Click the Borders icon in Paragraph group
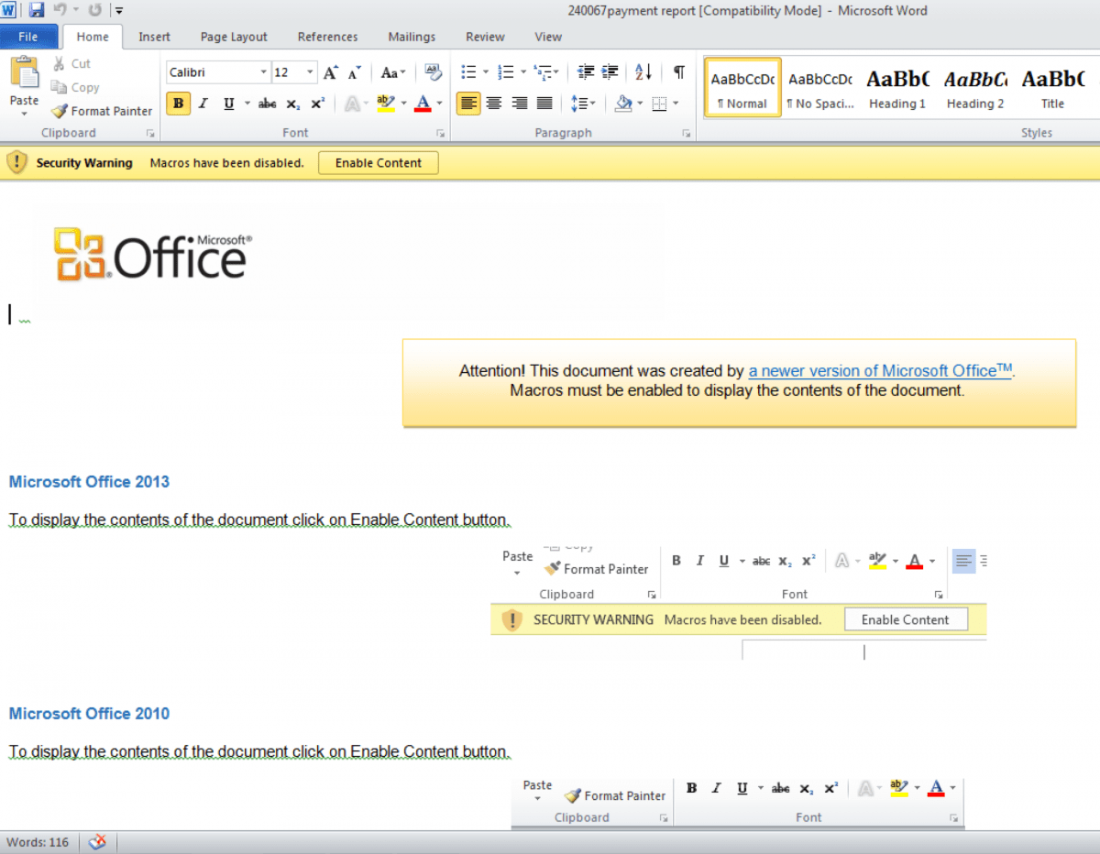1100x854 pixels. [x=658, y=104]
